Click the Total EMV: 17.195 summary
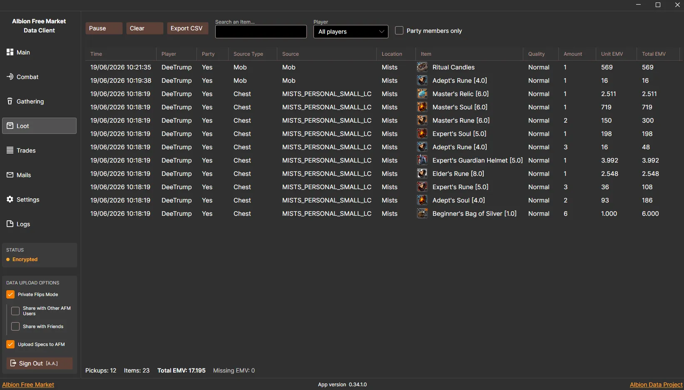684x390 pixels. 182,370
